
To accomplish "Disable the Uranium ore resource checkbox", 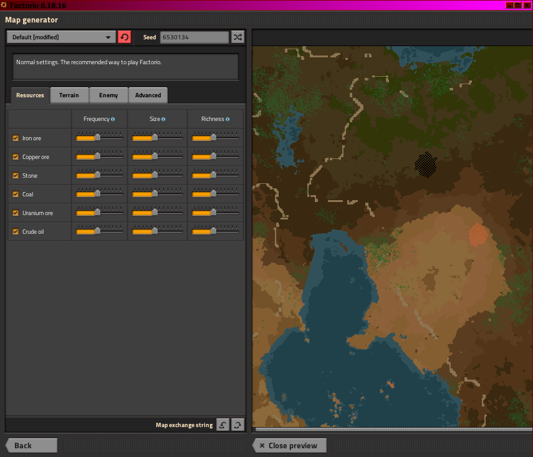I will click(x=16, y=213).
